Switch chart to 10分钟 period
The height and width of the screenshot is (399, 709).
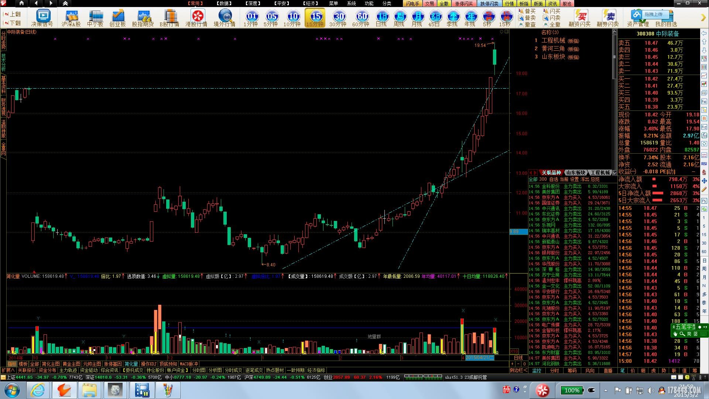(292, 18)
